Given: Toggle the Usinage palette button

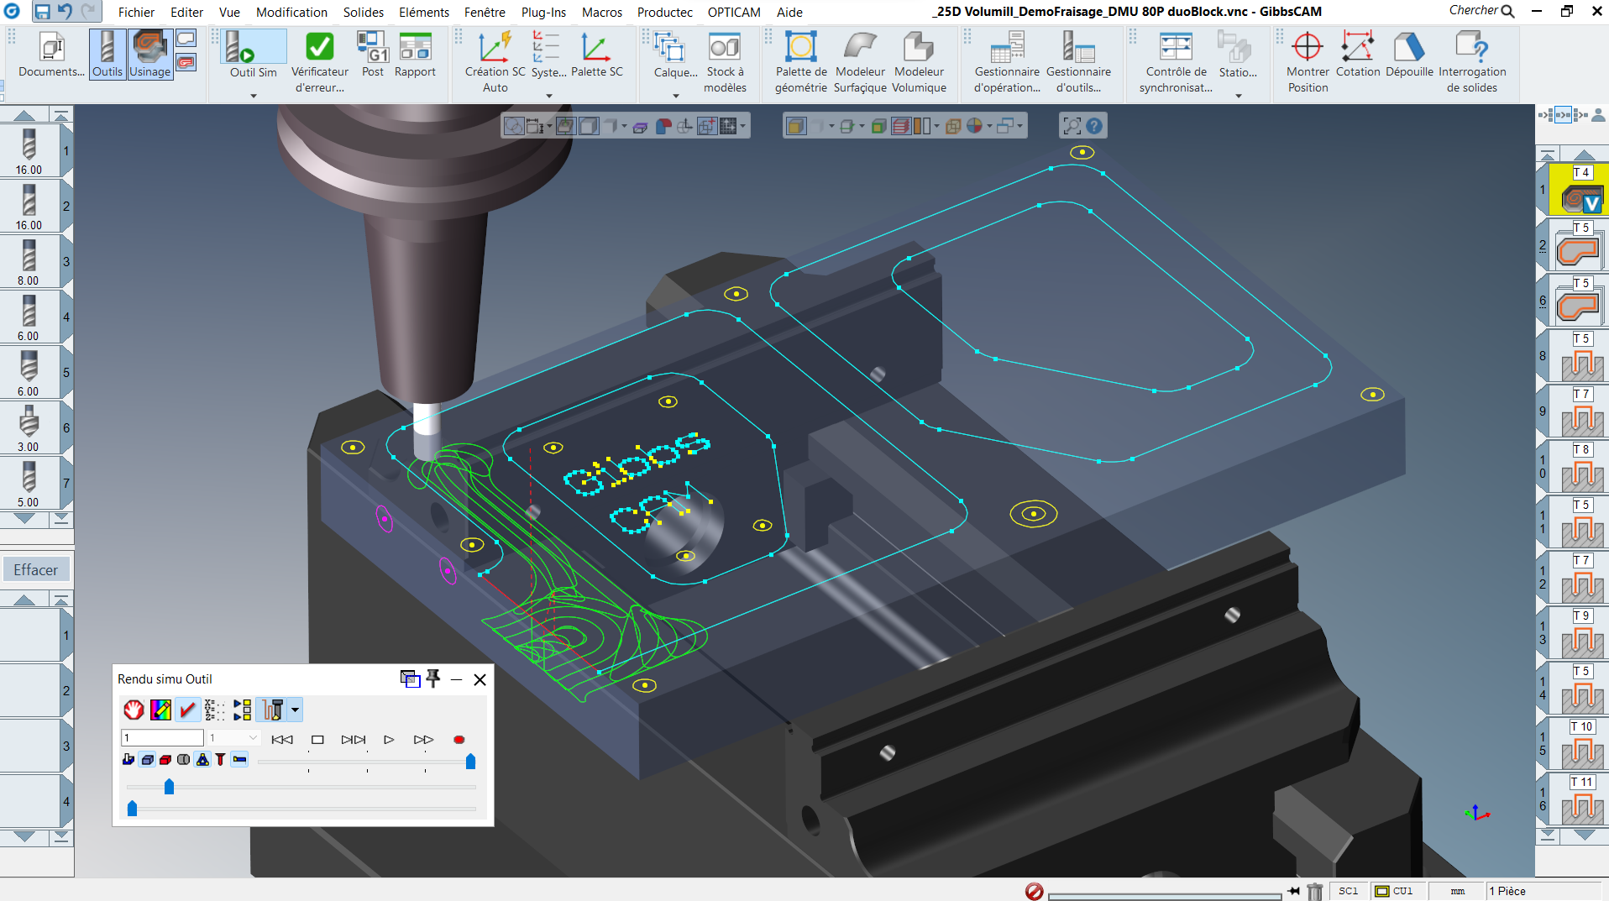Looking at the screenshot, I should [149, 52].
